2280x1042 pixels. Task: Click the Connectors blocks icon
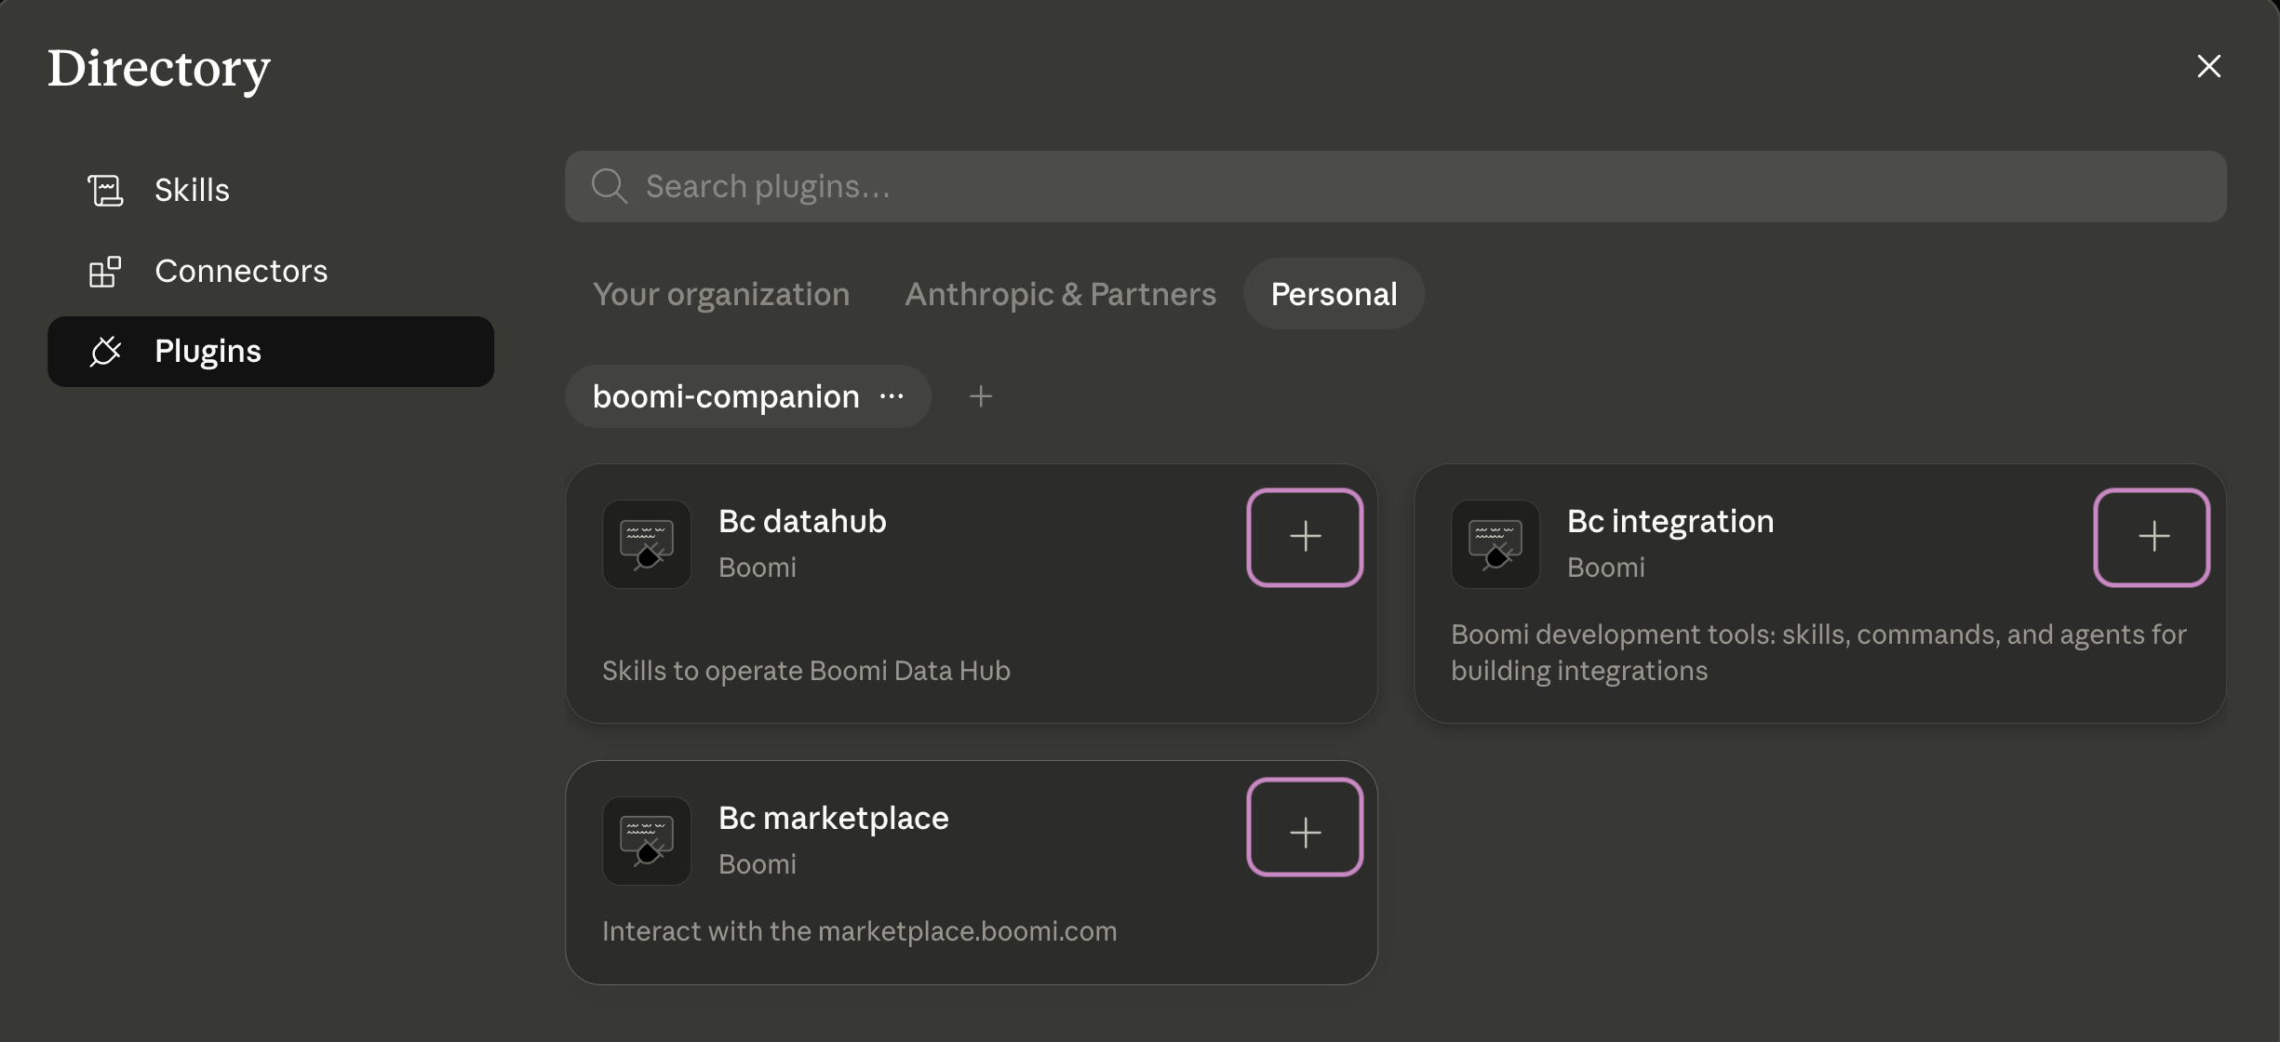[x=105, y=272]
